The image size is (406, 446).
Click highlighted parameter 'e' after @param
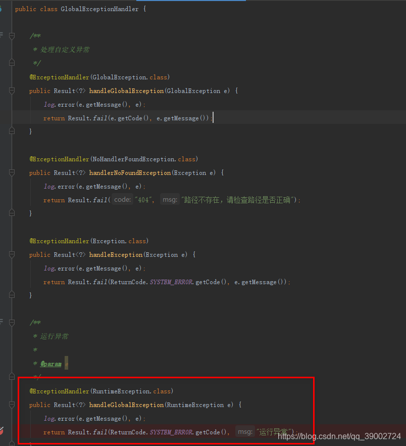point(67,364)
